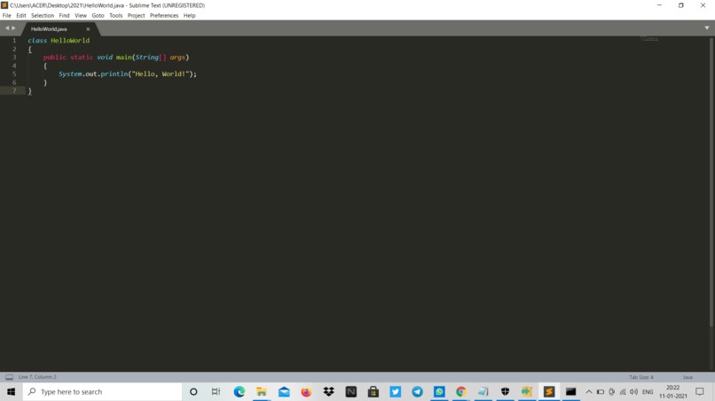Open Task View icon

tap(216, 391)
